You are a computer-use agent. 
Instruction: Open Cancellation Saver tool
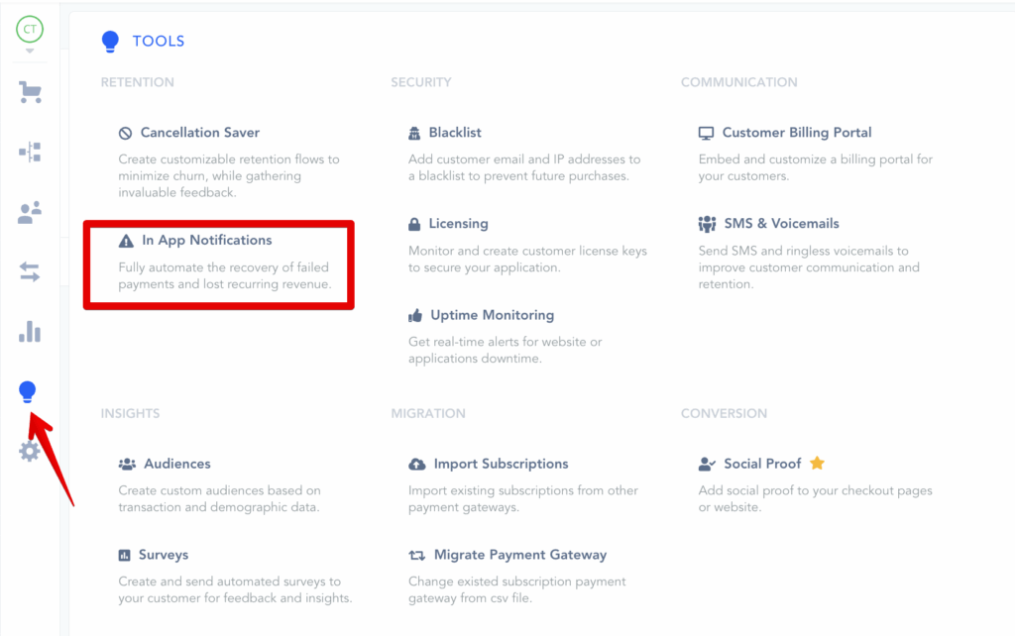coord(199,133)
